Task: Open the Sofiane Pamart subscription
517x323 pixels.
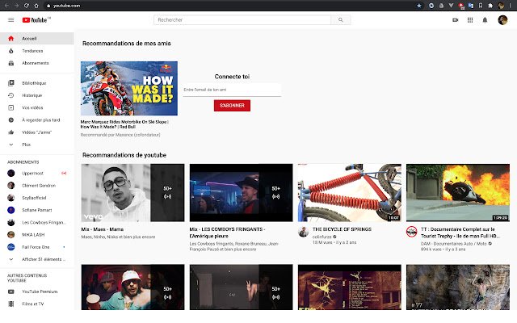Action: [x=37, y=210]
